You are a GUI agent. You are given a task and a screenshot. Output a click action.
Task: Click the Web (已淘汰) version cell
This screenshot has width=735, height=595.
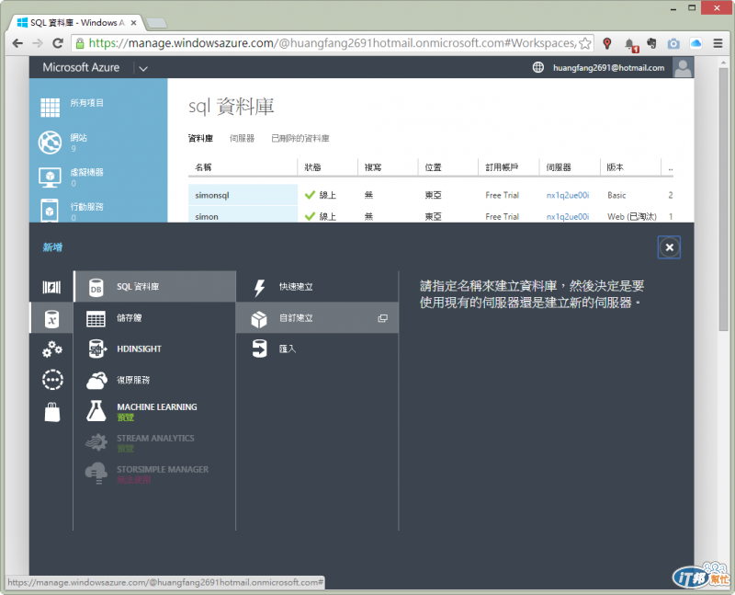click(x=632, y=217)
